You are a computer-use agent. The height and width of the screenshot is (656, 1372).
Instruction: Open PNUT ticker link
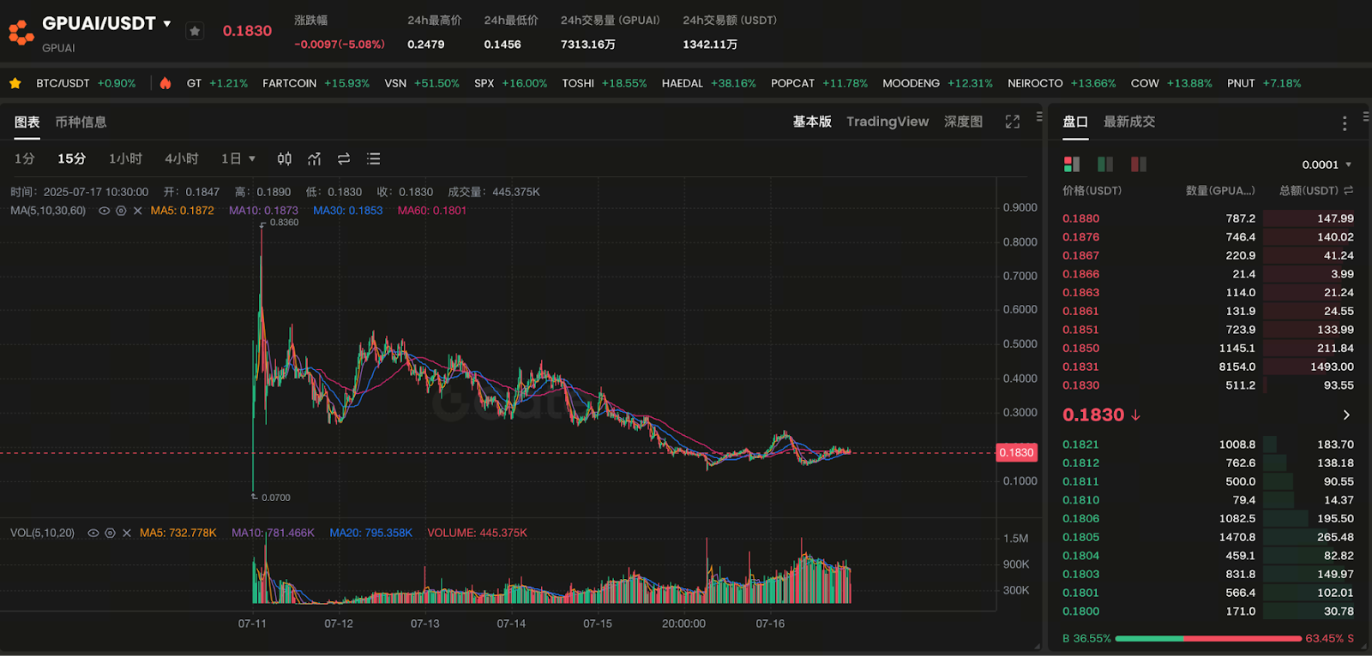point(1264,83)
